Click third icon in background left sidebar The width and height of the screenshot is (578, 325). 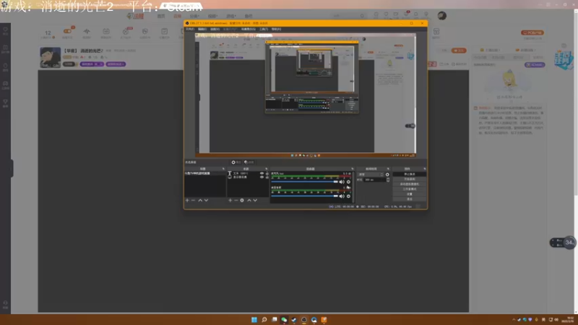[5, 67]
